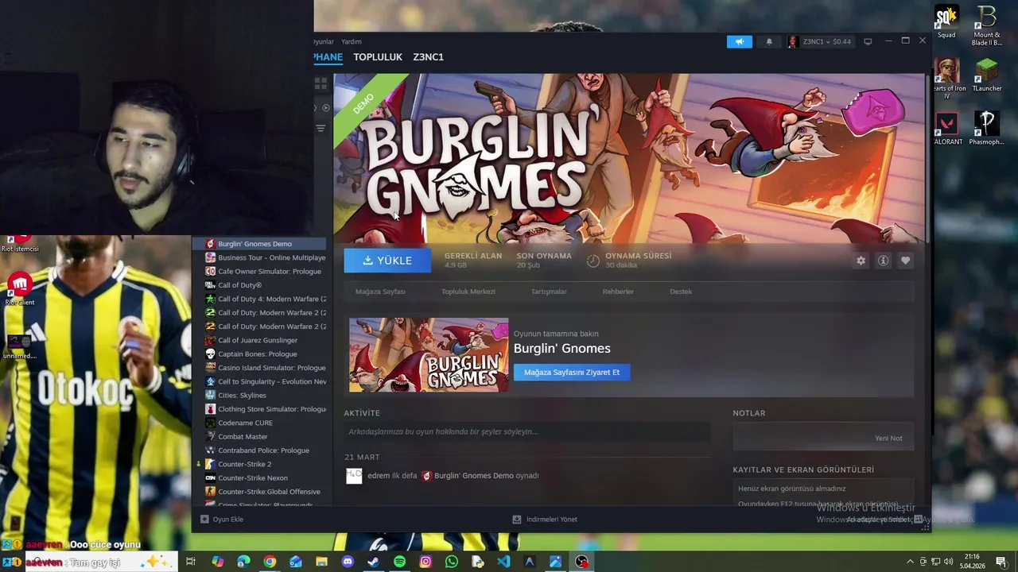1018x572 pixels.
Task: Switch Steam to Big Picture mode
Action: click(868, 41)
